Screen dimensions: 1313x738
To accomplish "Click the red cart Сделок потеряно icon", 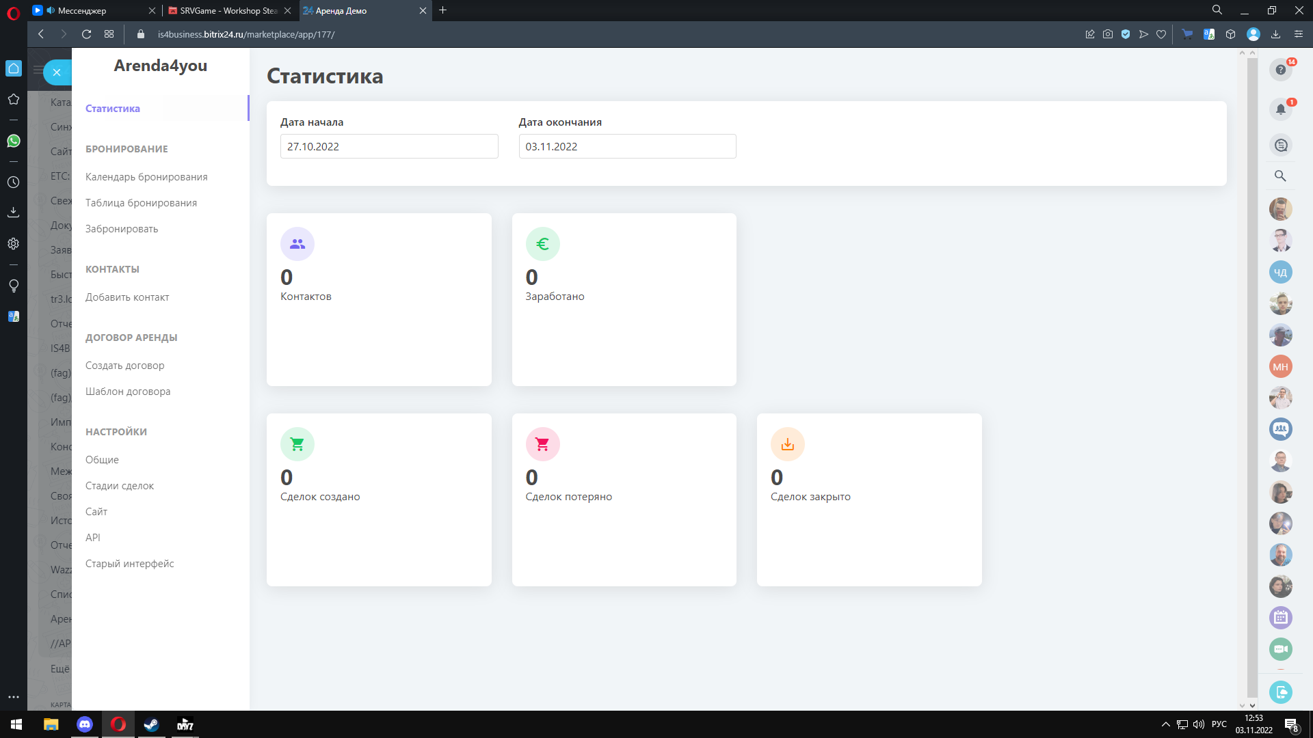I will click(542, 444).
